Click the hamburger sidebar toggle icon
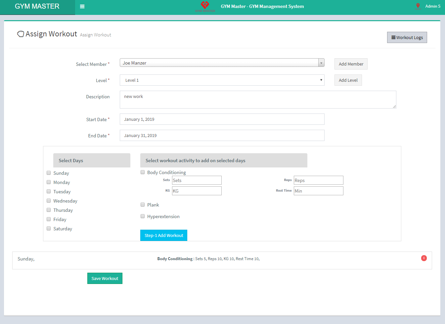 click(82, 7)
